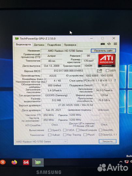This screenshot has height=176, width=132.
Task: Click GPU-Z title bar app icon
Action: 17,38
